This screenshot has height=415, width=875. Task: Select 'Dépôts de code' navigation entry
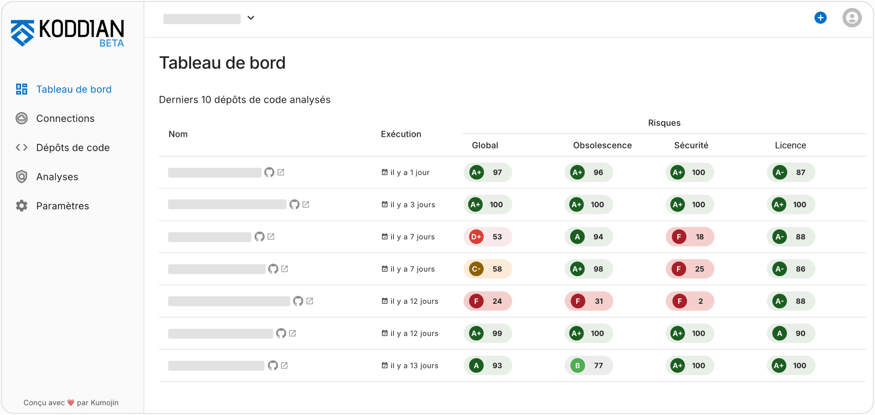73,147
